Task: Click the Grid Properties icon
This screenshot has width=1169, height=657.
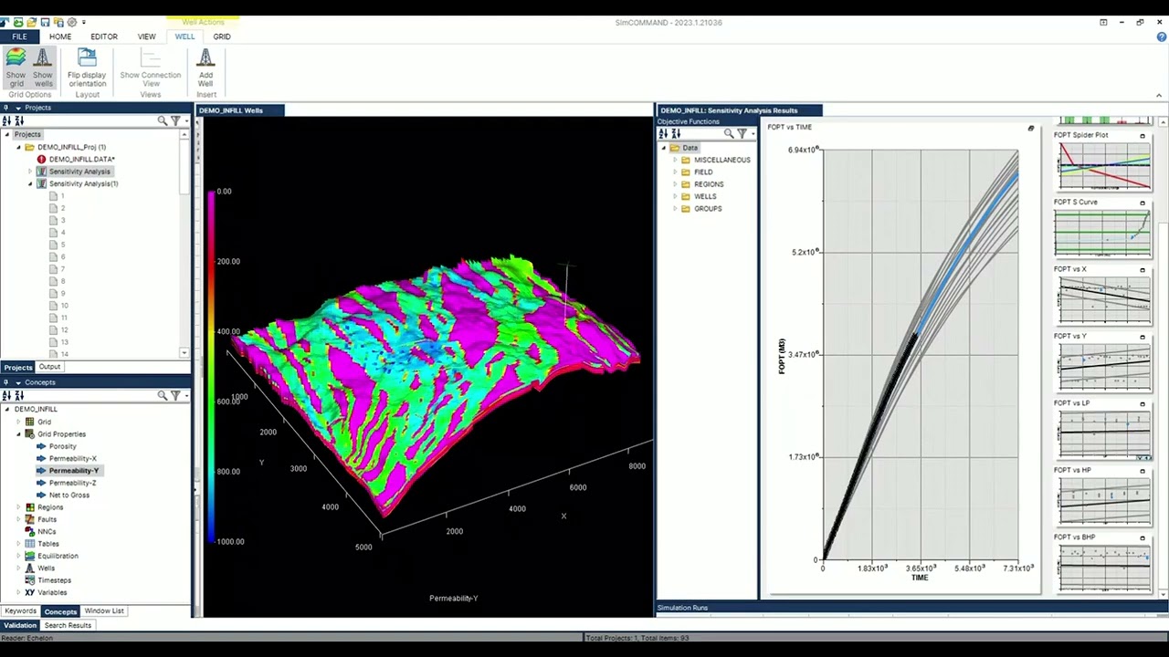Action: pos(30,434)
